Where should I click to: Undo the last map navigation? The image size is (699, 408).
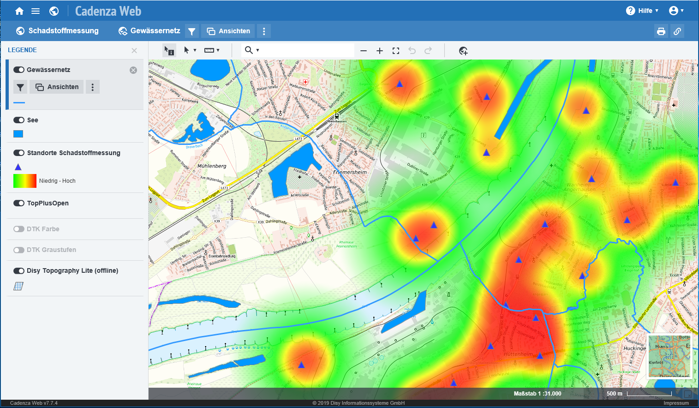pyautogui.click(x=412, y=51)
